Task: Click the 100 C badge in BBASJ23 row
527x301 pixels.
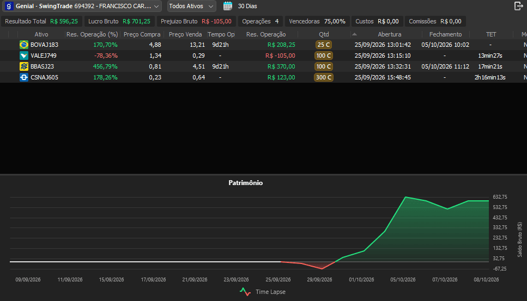Action: click(324, 66)
